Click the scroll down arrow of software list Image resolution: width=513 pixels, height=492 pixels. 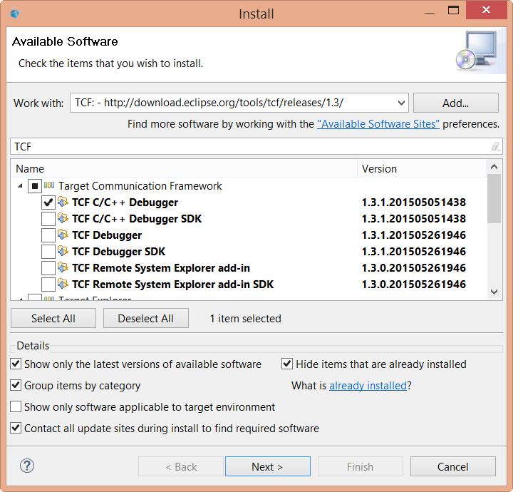tap(494, 292)
